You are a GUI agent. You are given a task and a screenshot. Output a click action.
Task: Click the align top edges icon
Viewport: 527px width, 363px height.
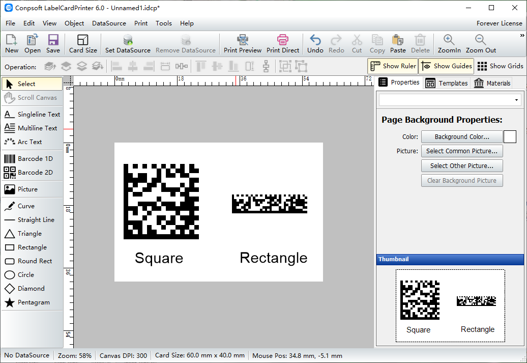201,66
